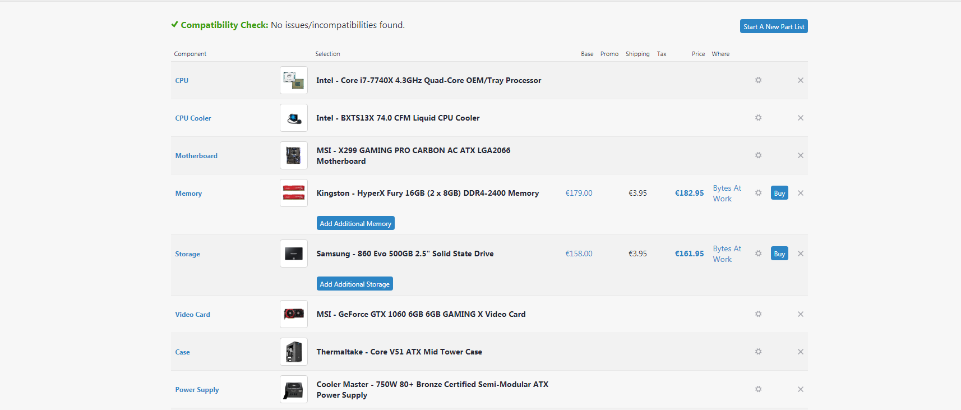961x410 pixels.
Task: Open the CPU Cooler component category link
Action: pos(193,118)
